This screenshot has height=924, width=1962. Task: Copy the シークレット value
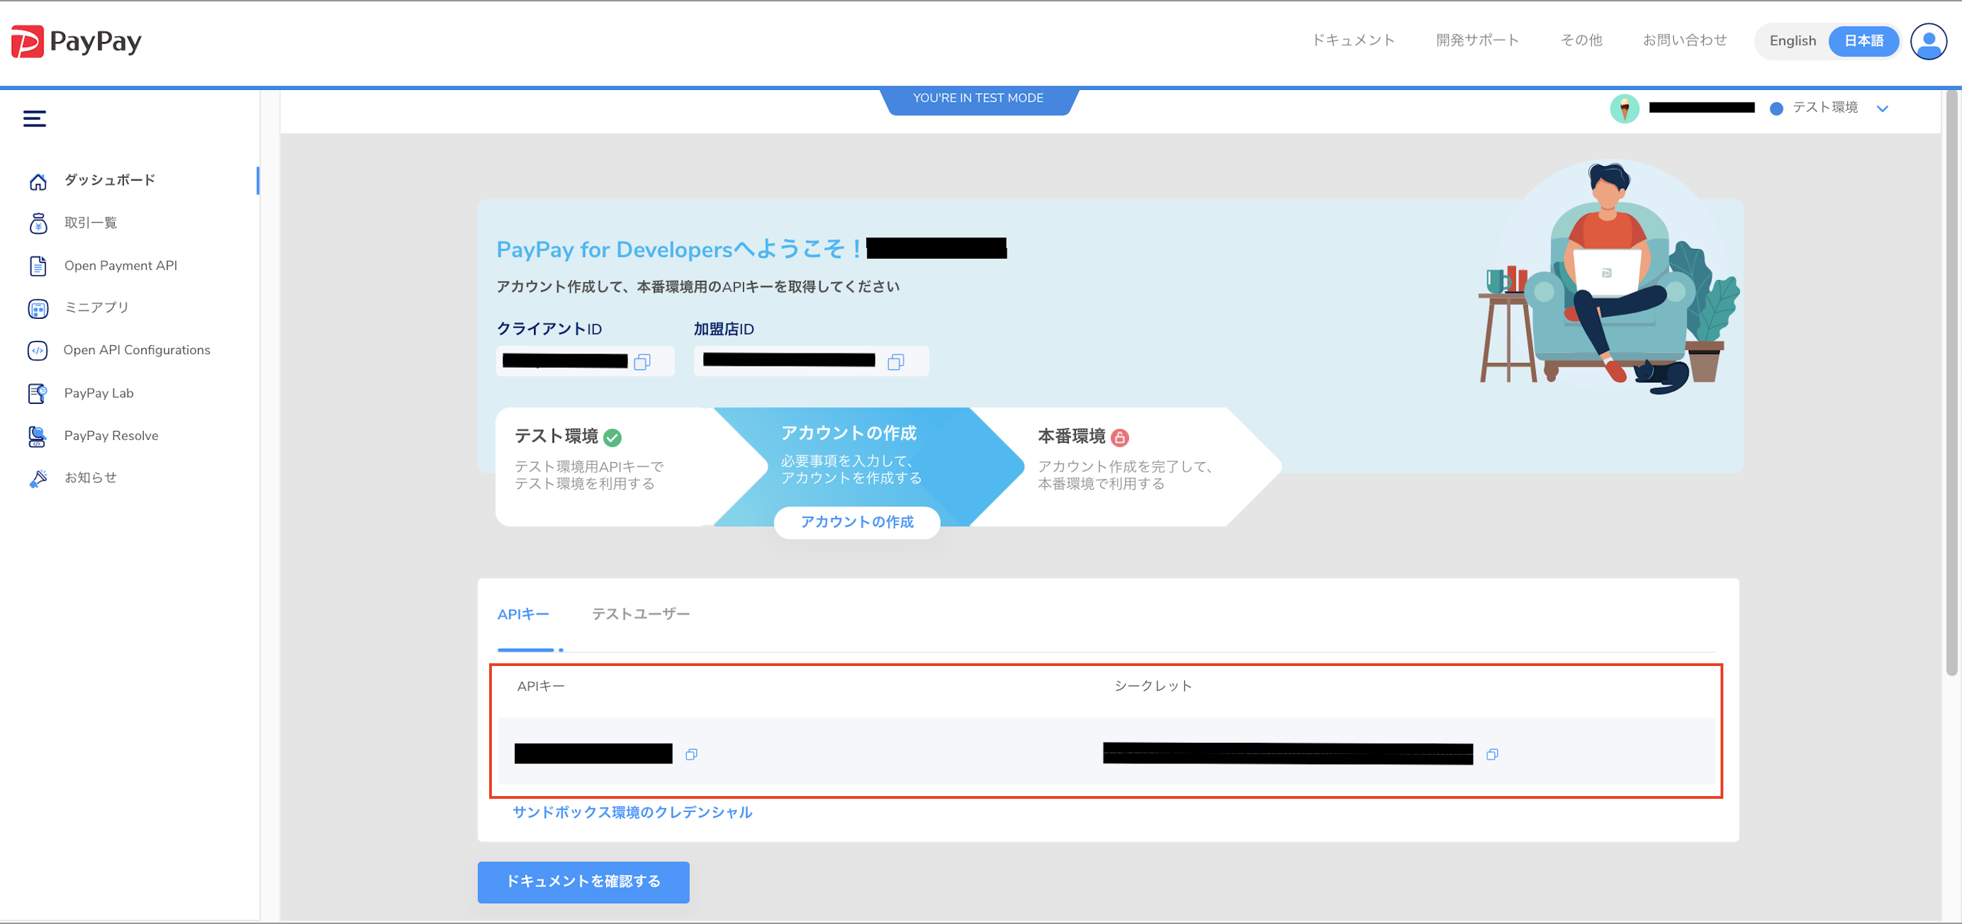[x=1492, y=755]
